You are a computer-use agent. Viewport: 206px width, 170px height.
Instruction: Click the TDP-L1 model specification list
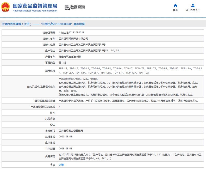tap(130, 70)
